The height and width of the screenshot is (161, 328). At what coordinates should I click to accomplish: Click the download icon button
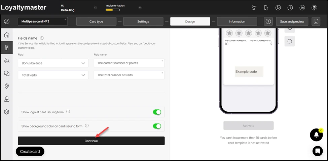point(316,21)
